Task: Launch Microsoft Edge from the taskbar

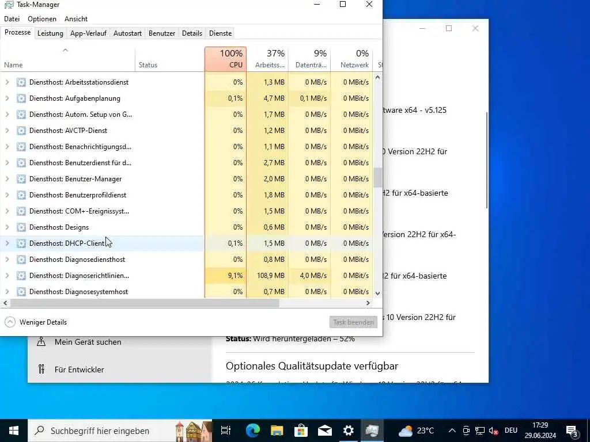Action: coord(253,430)
